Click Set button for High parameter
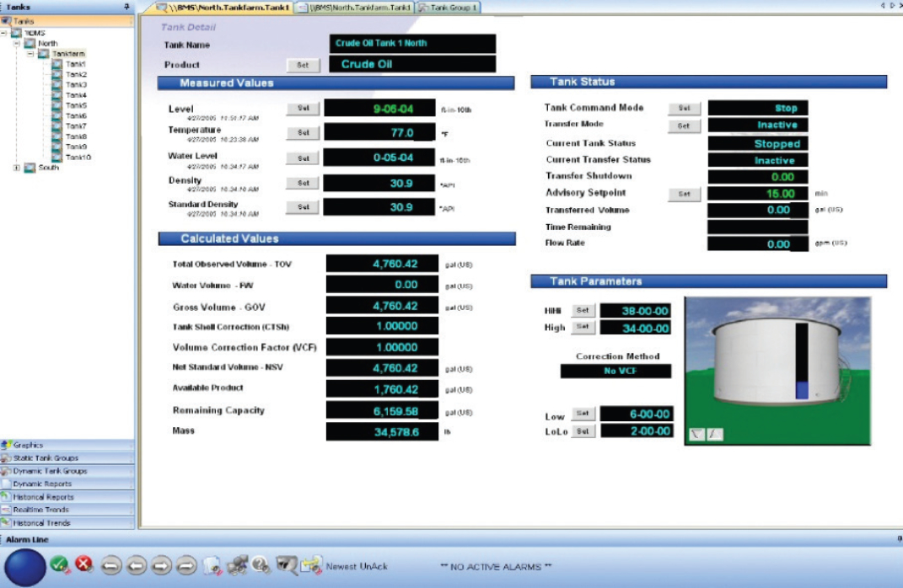The height and width of the screenshot is (588, 903). tap(583, 327)
